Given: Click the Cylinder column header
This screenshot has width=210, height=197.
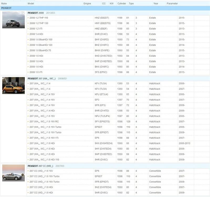Looking at the screenshot, I should [122, 3].
